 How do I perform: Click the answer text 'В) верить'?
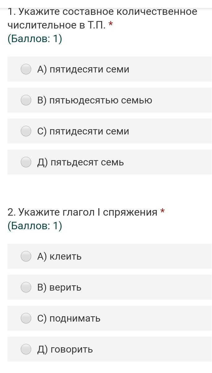coord(59,287)
